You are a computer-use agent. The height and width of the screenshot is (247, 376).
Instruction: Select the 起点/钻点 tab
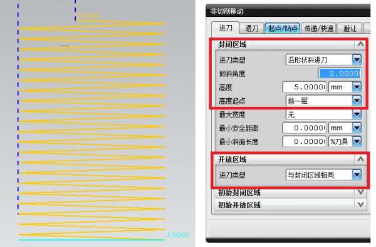pyautogui.click(x=283, y=29)
